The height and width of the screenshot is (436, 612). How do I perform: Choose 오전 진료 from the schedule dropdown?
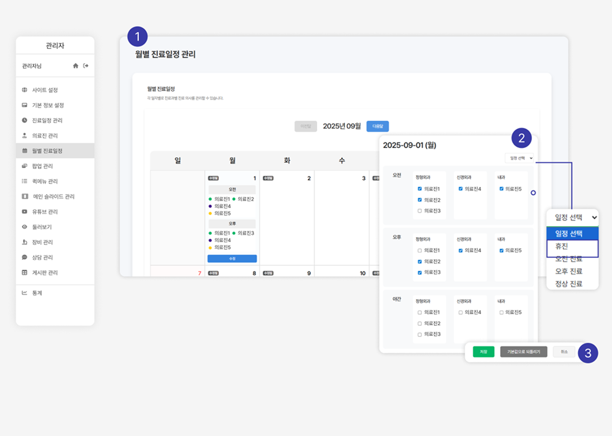pos(572,259)
